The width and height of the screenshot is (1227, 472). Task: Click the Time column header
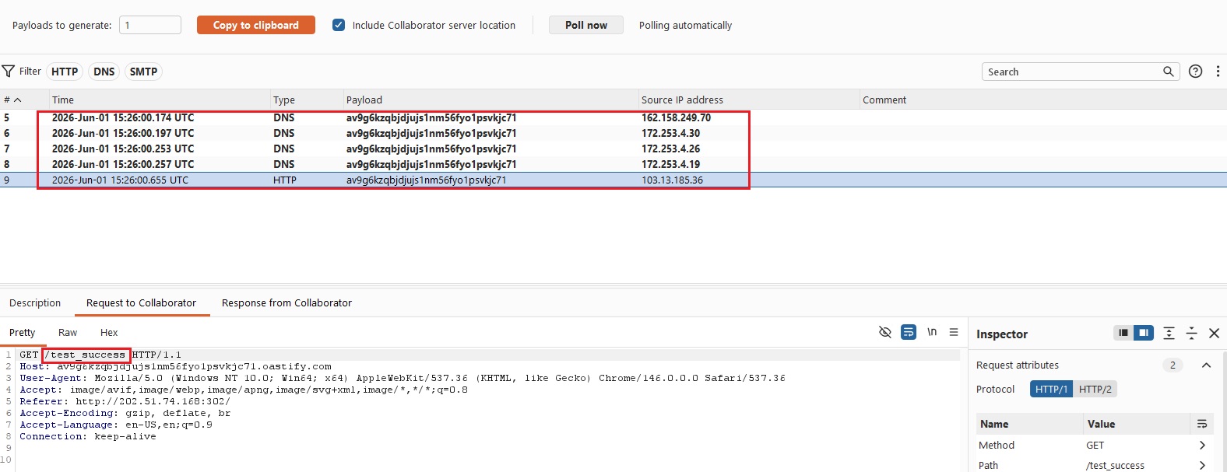tap(160, 100)
